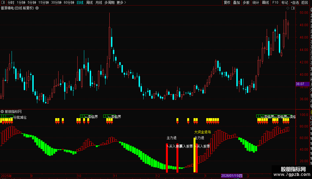The image size is (312, 179).
Task: Switch to 60分钟 period
Action: [x=69, y=2]
